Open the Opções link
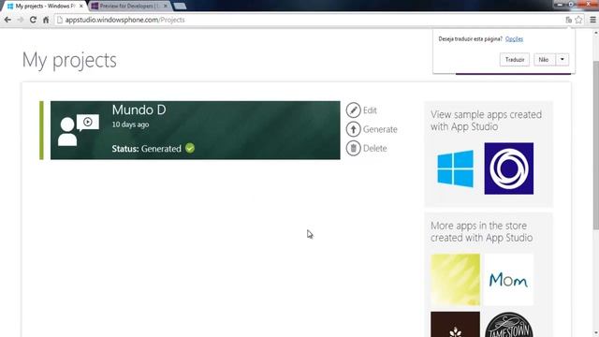 [x=514, y=39]
